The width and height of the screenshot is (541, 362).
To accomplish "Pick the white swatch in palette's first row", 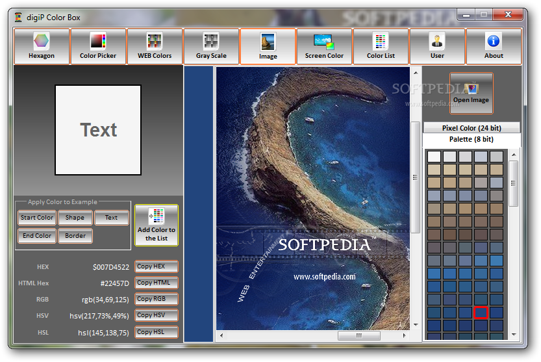I will [x=434, y=157].
